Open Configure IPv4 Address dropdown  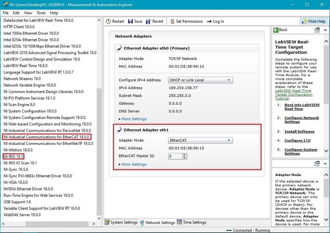[201, 80]
